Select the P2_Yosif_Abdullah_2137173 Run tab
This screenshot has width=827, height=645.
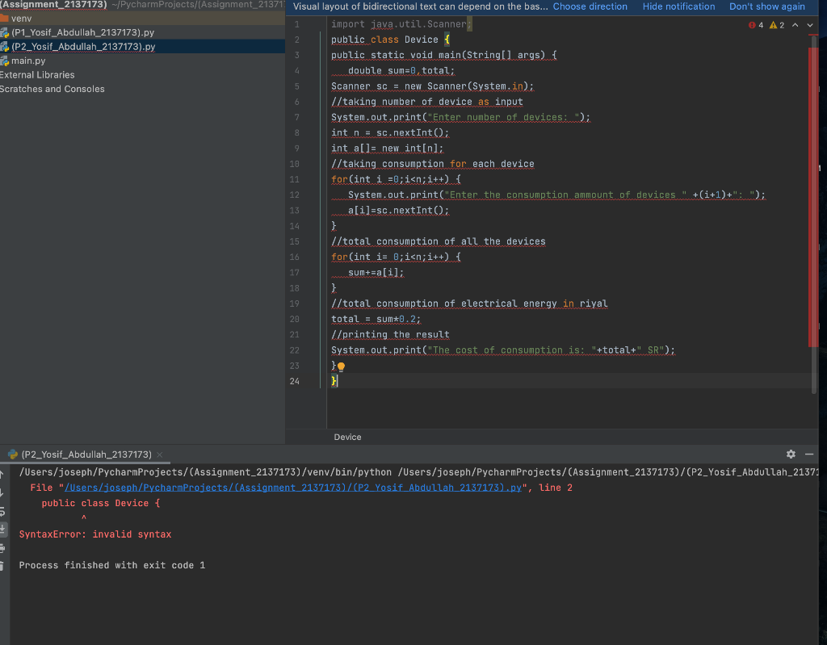tap(86, 454)
